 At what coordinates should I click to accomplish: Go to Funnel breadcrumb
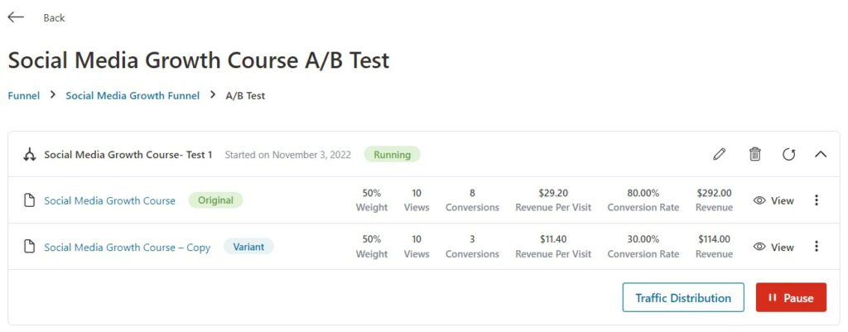tap(24, 96)
